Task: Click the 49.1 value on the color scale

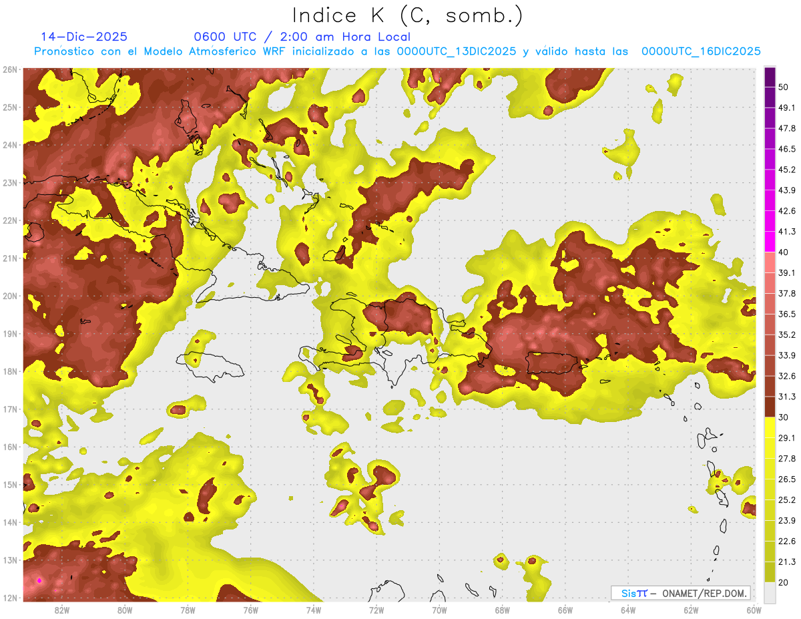Action: [786, 108]
